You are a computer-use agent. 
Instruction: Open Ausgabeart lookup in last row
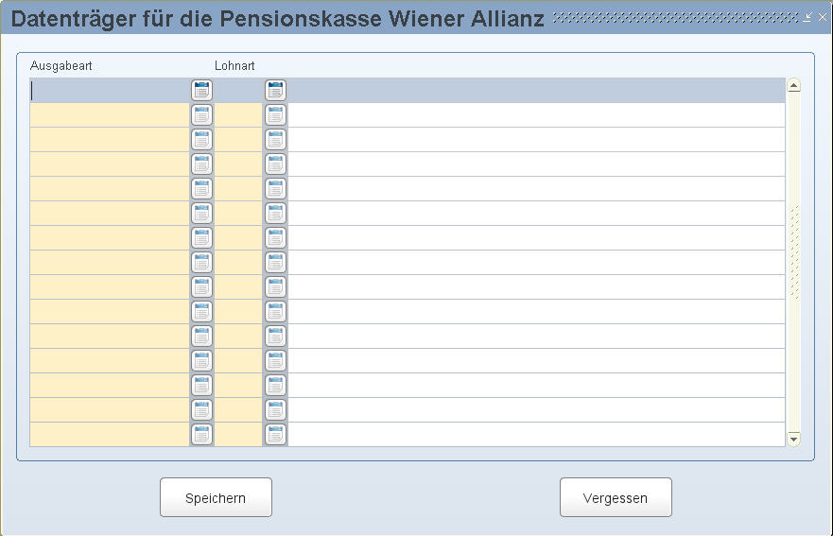[x=201, y=435]
